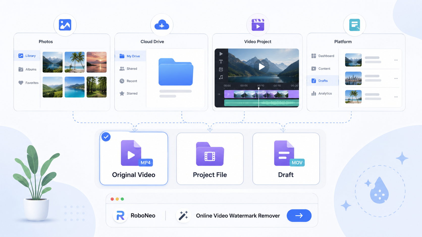Click the RoboNeo brand name
Viewport: 422px width, 237px height.
pyautogui.click(x=143, y=216)
